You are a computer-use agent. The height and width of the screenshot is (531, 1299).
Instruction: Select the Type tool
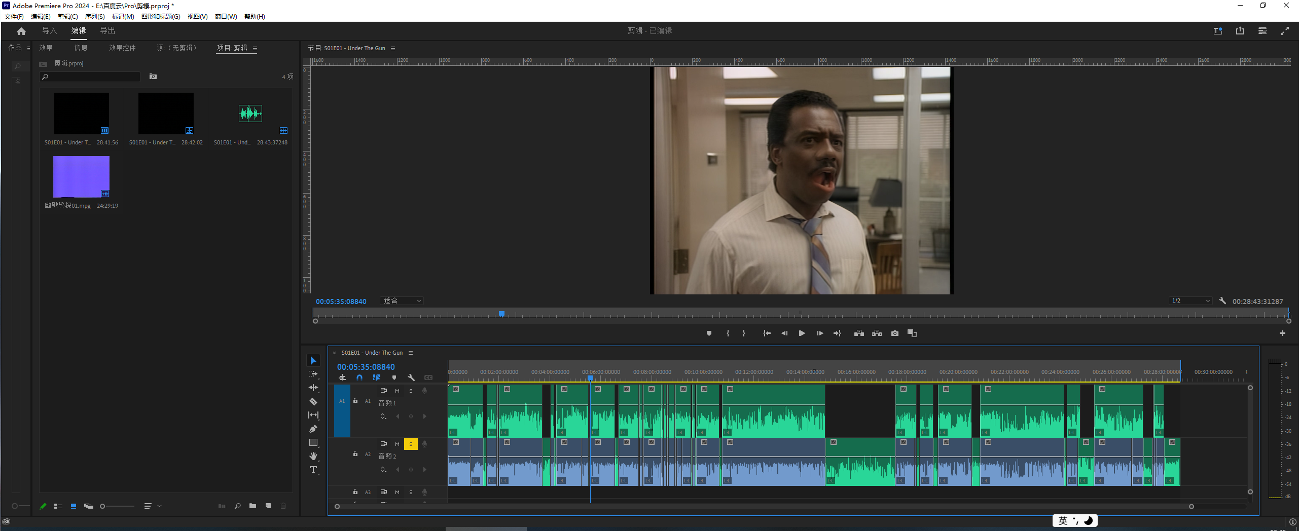pyautogui.click(x=313, y=470)
